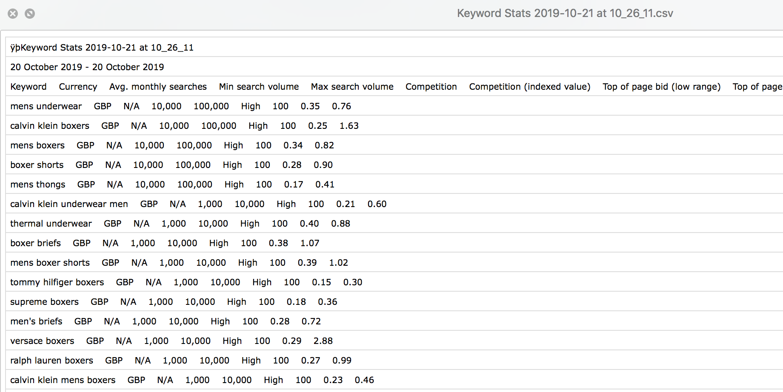Select the 'calvin klein mens boxers' keyword
This screenshot has width=783, height=392.
point(63,380)
